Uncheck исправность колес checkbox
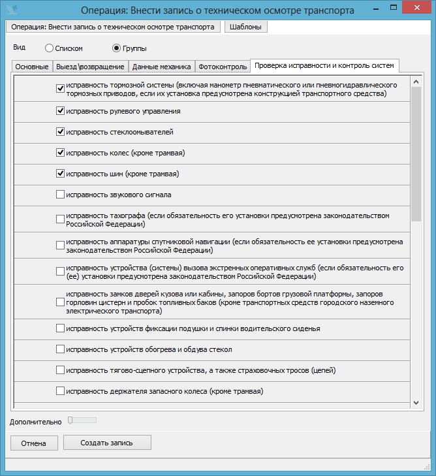The image size is (436, 476). (x=60, y=153)
